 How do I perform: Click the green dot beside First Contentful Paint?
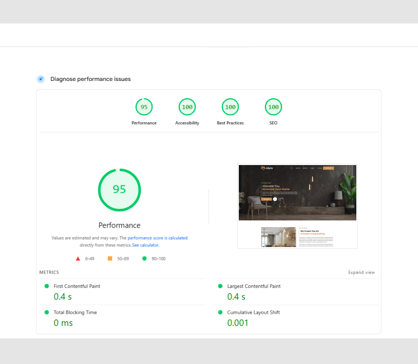click(x=47, y=286)
